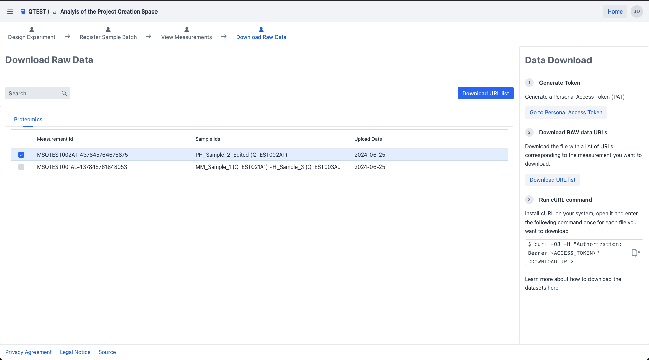Open the Download Raw Data step
This screenshot has width=649, height=360.
(x=261, y=37)
